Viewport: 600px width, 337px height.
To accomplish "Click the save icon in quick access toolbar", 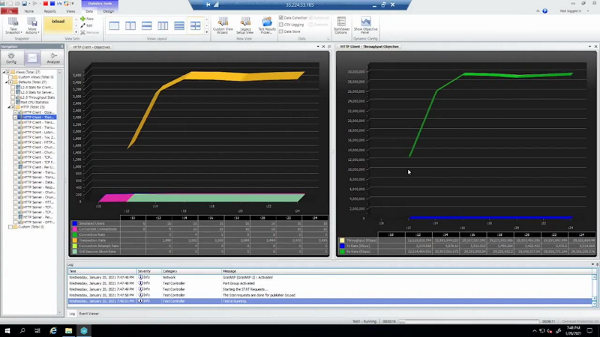I will pyautogui.click(x=24, y=4).
